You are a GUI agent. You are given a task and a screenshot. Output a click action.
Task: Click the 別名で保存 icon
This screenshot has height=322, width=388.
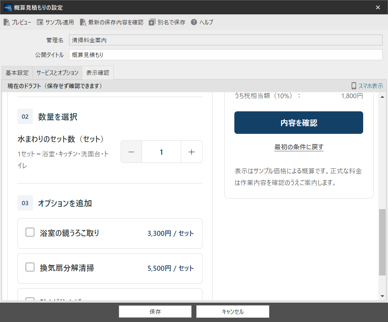(x=152, y=22)
